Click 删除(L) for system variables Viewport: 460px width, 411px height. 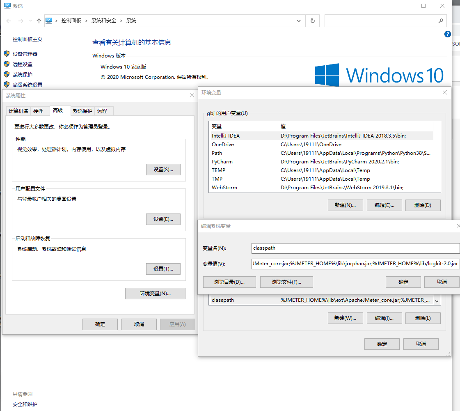[x=423, y=318]
